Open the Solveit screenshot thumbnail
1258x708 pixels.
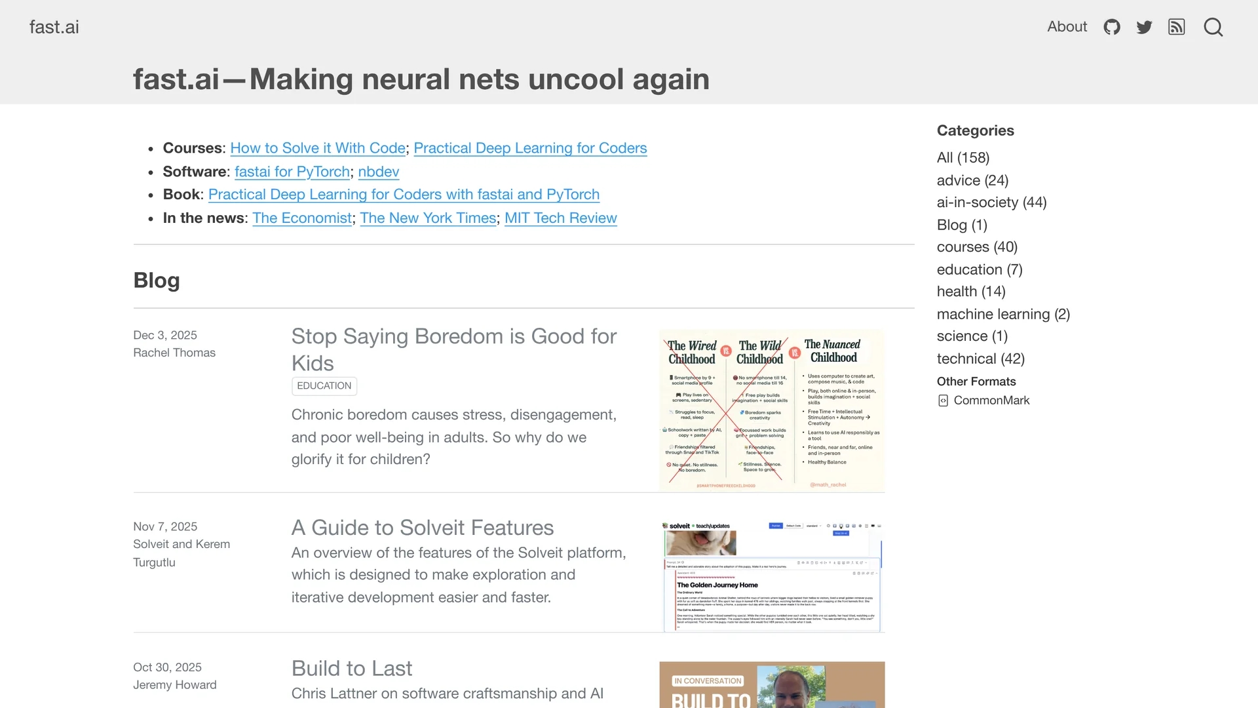772,576
